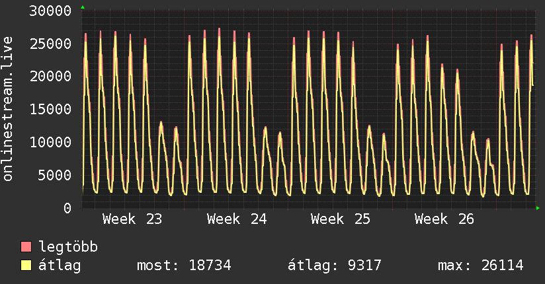Click the onlinestream.live vertical axis title
Image resolution: width=545 pixels, height=284 pixels.
8,109
